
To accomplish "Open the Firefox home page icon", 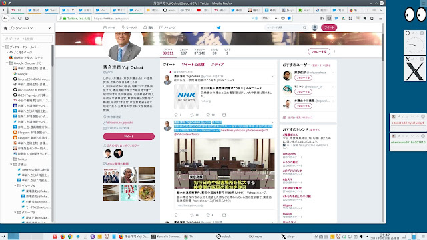I will [x=27, y=18].
